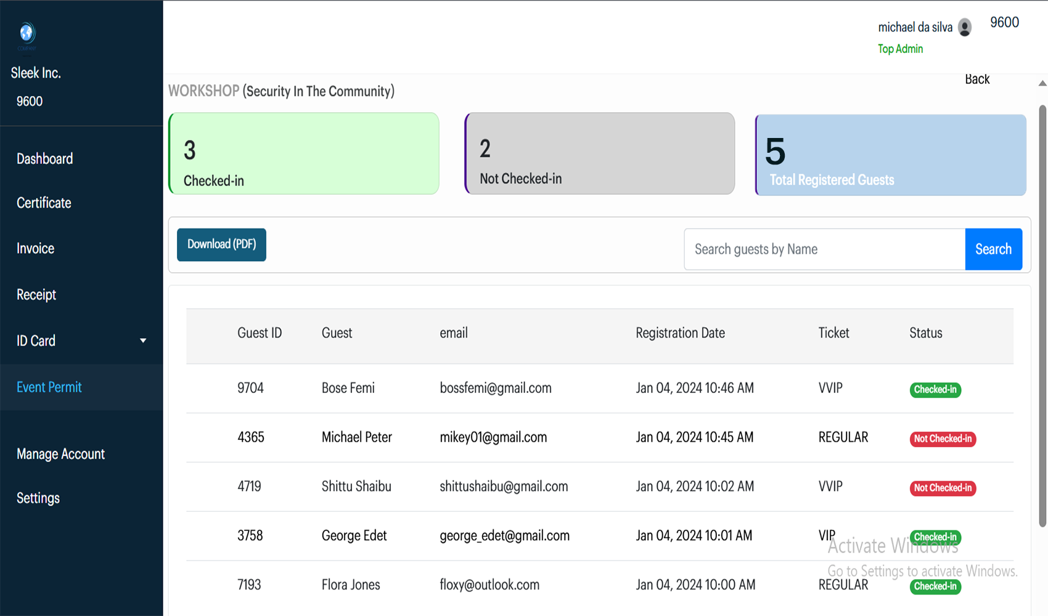1048x616 pixels.
Task: Open the Event Permit page
Action: [x=49, y=387]
